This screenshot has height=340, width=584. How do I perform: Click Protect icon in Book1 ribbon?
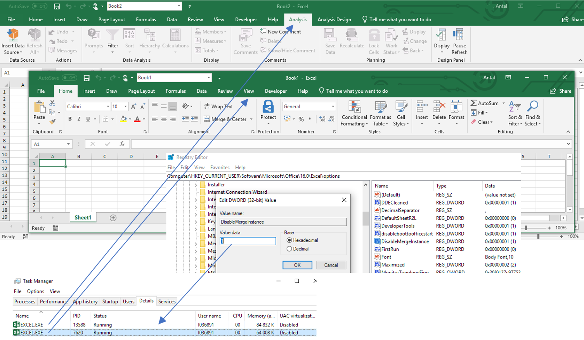point(268,106)
